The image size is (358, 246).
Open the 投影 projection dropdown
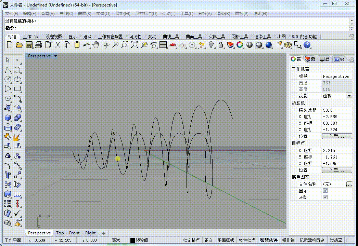click(x=349, y=96)
